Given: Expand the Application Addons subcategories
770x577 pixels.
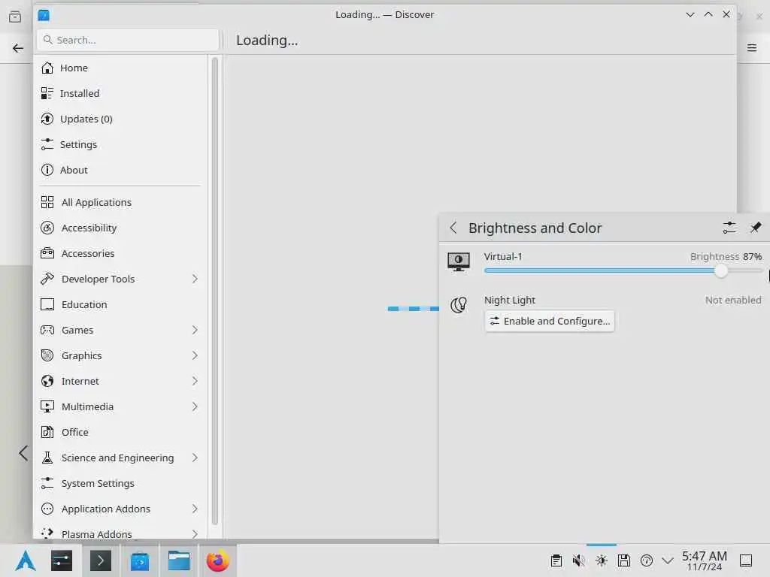Looking at the screenshot, I should pyautogui.click(x=195, y=509).
